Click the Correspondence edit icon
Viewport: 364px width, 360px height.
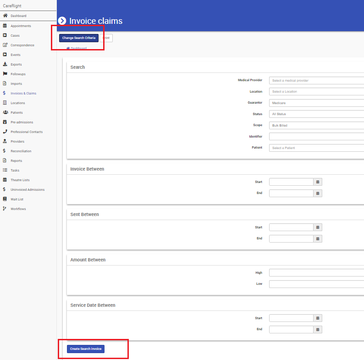click(x=5, y=45)
